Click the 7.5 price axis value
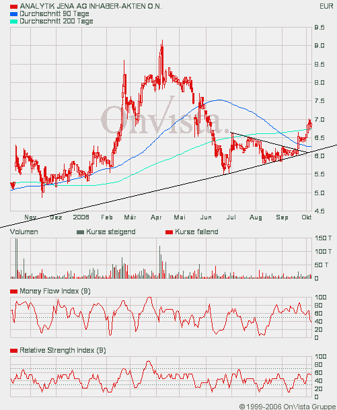This screenshot has width=337, height=410. click(320, 101)
